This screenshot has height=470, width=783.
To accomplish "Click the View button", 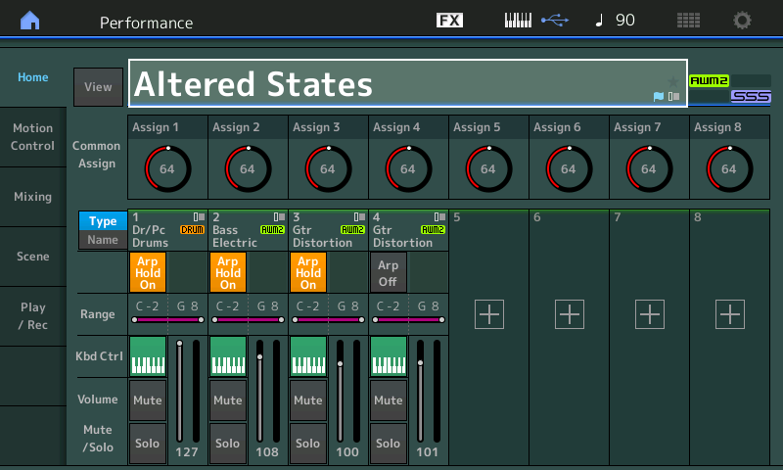I will point(99,87).
